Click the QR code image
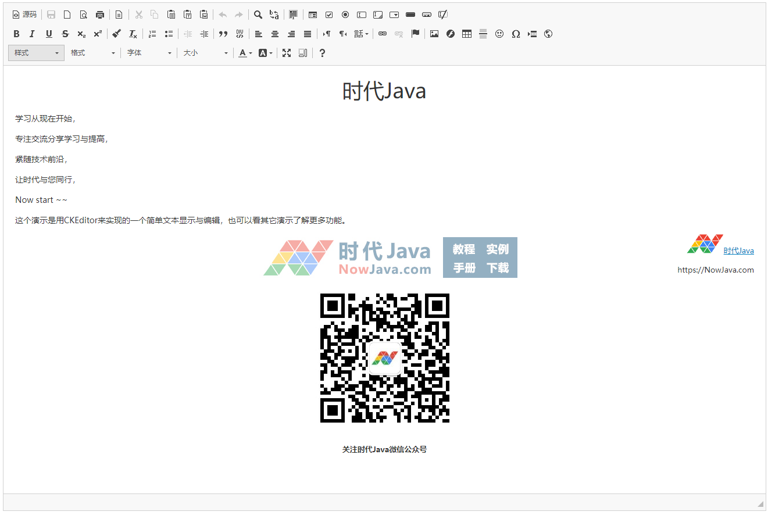 coord(385,357)
